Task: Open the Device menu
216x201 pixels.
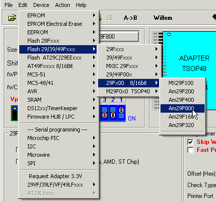Action: [x=41, y=5]
